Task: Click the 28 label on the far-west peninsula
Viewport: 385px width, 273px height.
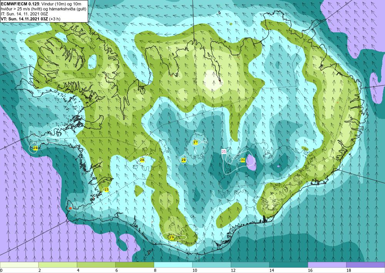Action: 35,148
